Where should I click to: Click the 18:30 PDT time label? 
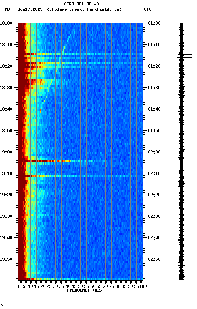[x=6, y=88]
